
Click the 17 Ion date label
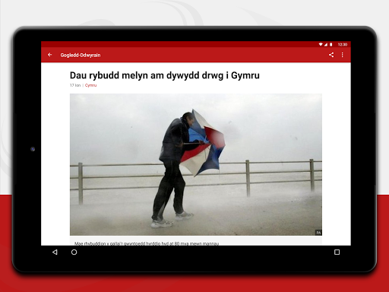pos(75,85)
